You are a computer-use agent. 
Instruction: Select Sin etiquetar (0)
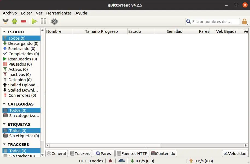pyautogui.click(x=21, y=136)
